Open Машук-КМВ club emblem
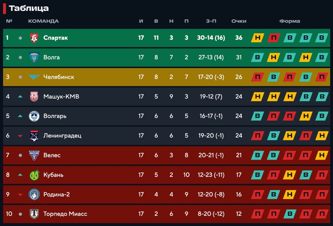 (34, 97)
